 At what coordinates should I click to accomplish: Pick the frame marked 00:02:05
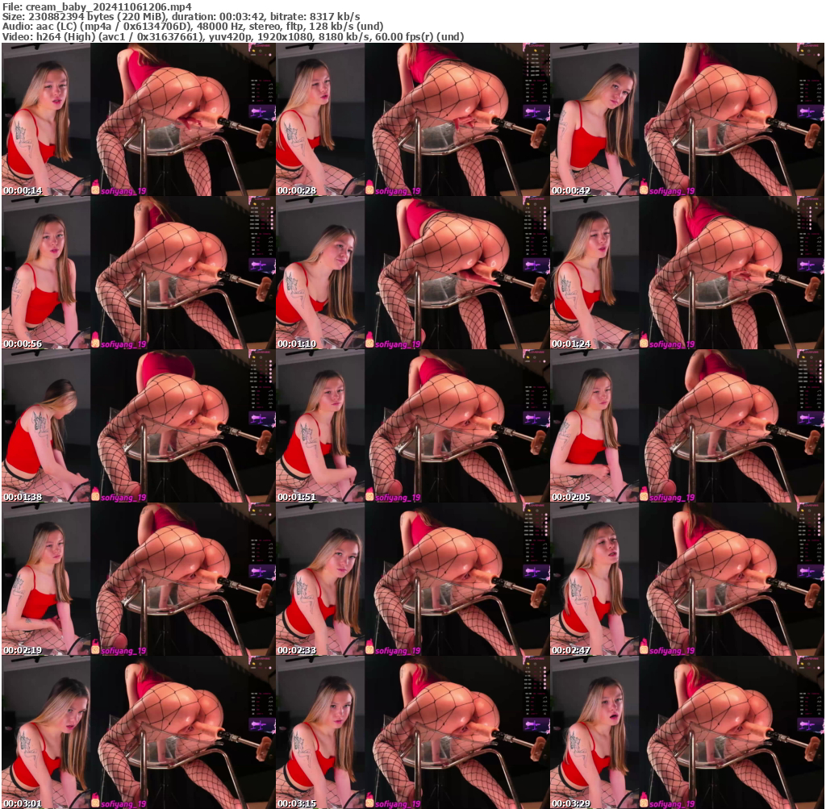point(687,426)
